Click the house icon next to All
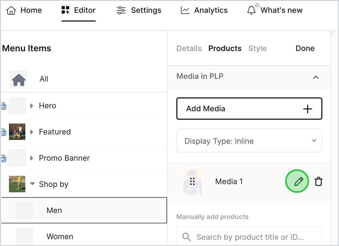Image resolution: width=339 pixels, height=246 pixels. pyautogui.click(x=19, y=80)
